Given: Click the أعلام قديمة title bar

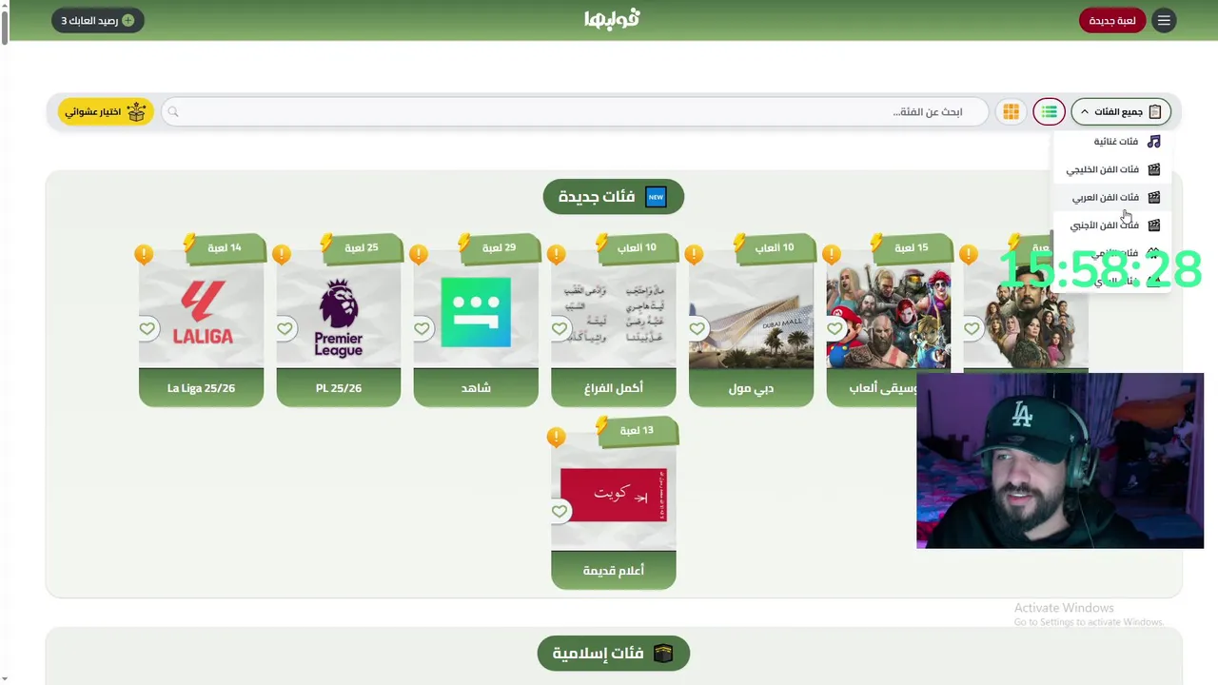Looking at the screenshot, I should pos(614,571).
